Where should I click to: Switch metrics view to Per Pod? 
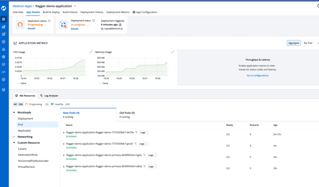[x=308, y=43]
